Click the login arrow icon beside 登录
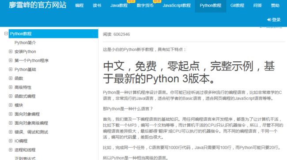 tap(269, 20)
